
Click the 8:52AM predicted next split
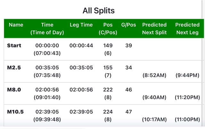[154, 76]
